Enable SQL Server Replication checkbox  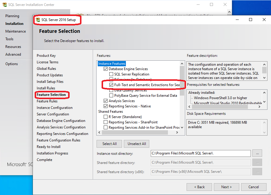tap(111, 74)
